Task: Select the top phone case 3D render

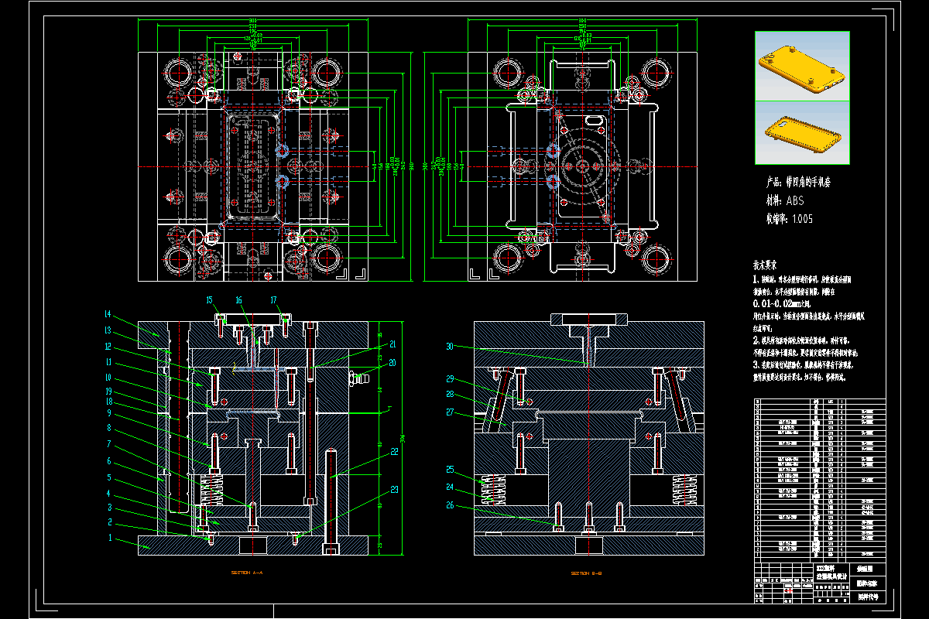Action: click(x=802, y=67)
